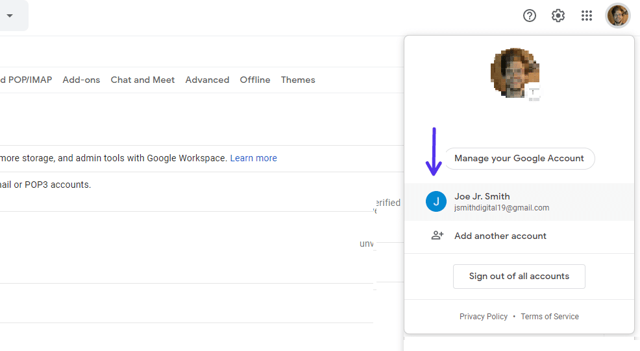Open the Chat and Meet tab
Viewport: 640px width, 351px height.
[x=143, y=80]
